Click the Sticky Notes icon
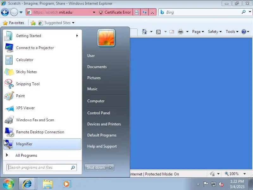This screenshot has width=253, height=190. [9, 72]
